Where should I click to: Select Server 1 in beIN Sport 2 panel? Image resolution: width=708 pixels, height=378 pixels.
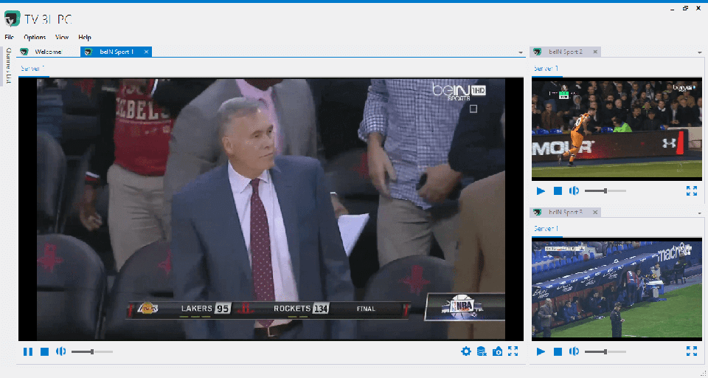coord(546,68)
